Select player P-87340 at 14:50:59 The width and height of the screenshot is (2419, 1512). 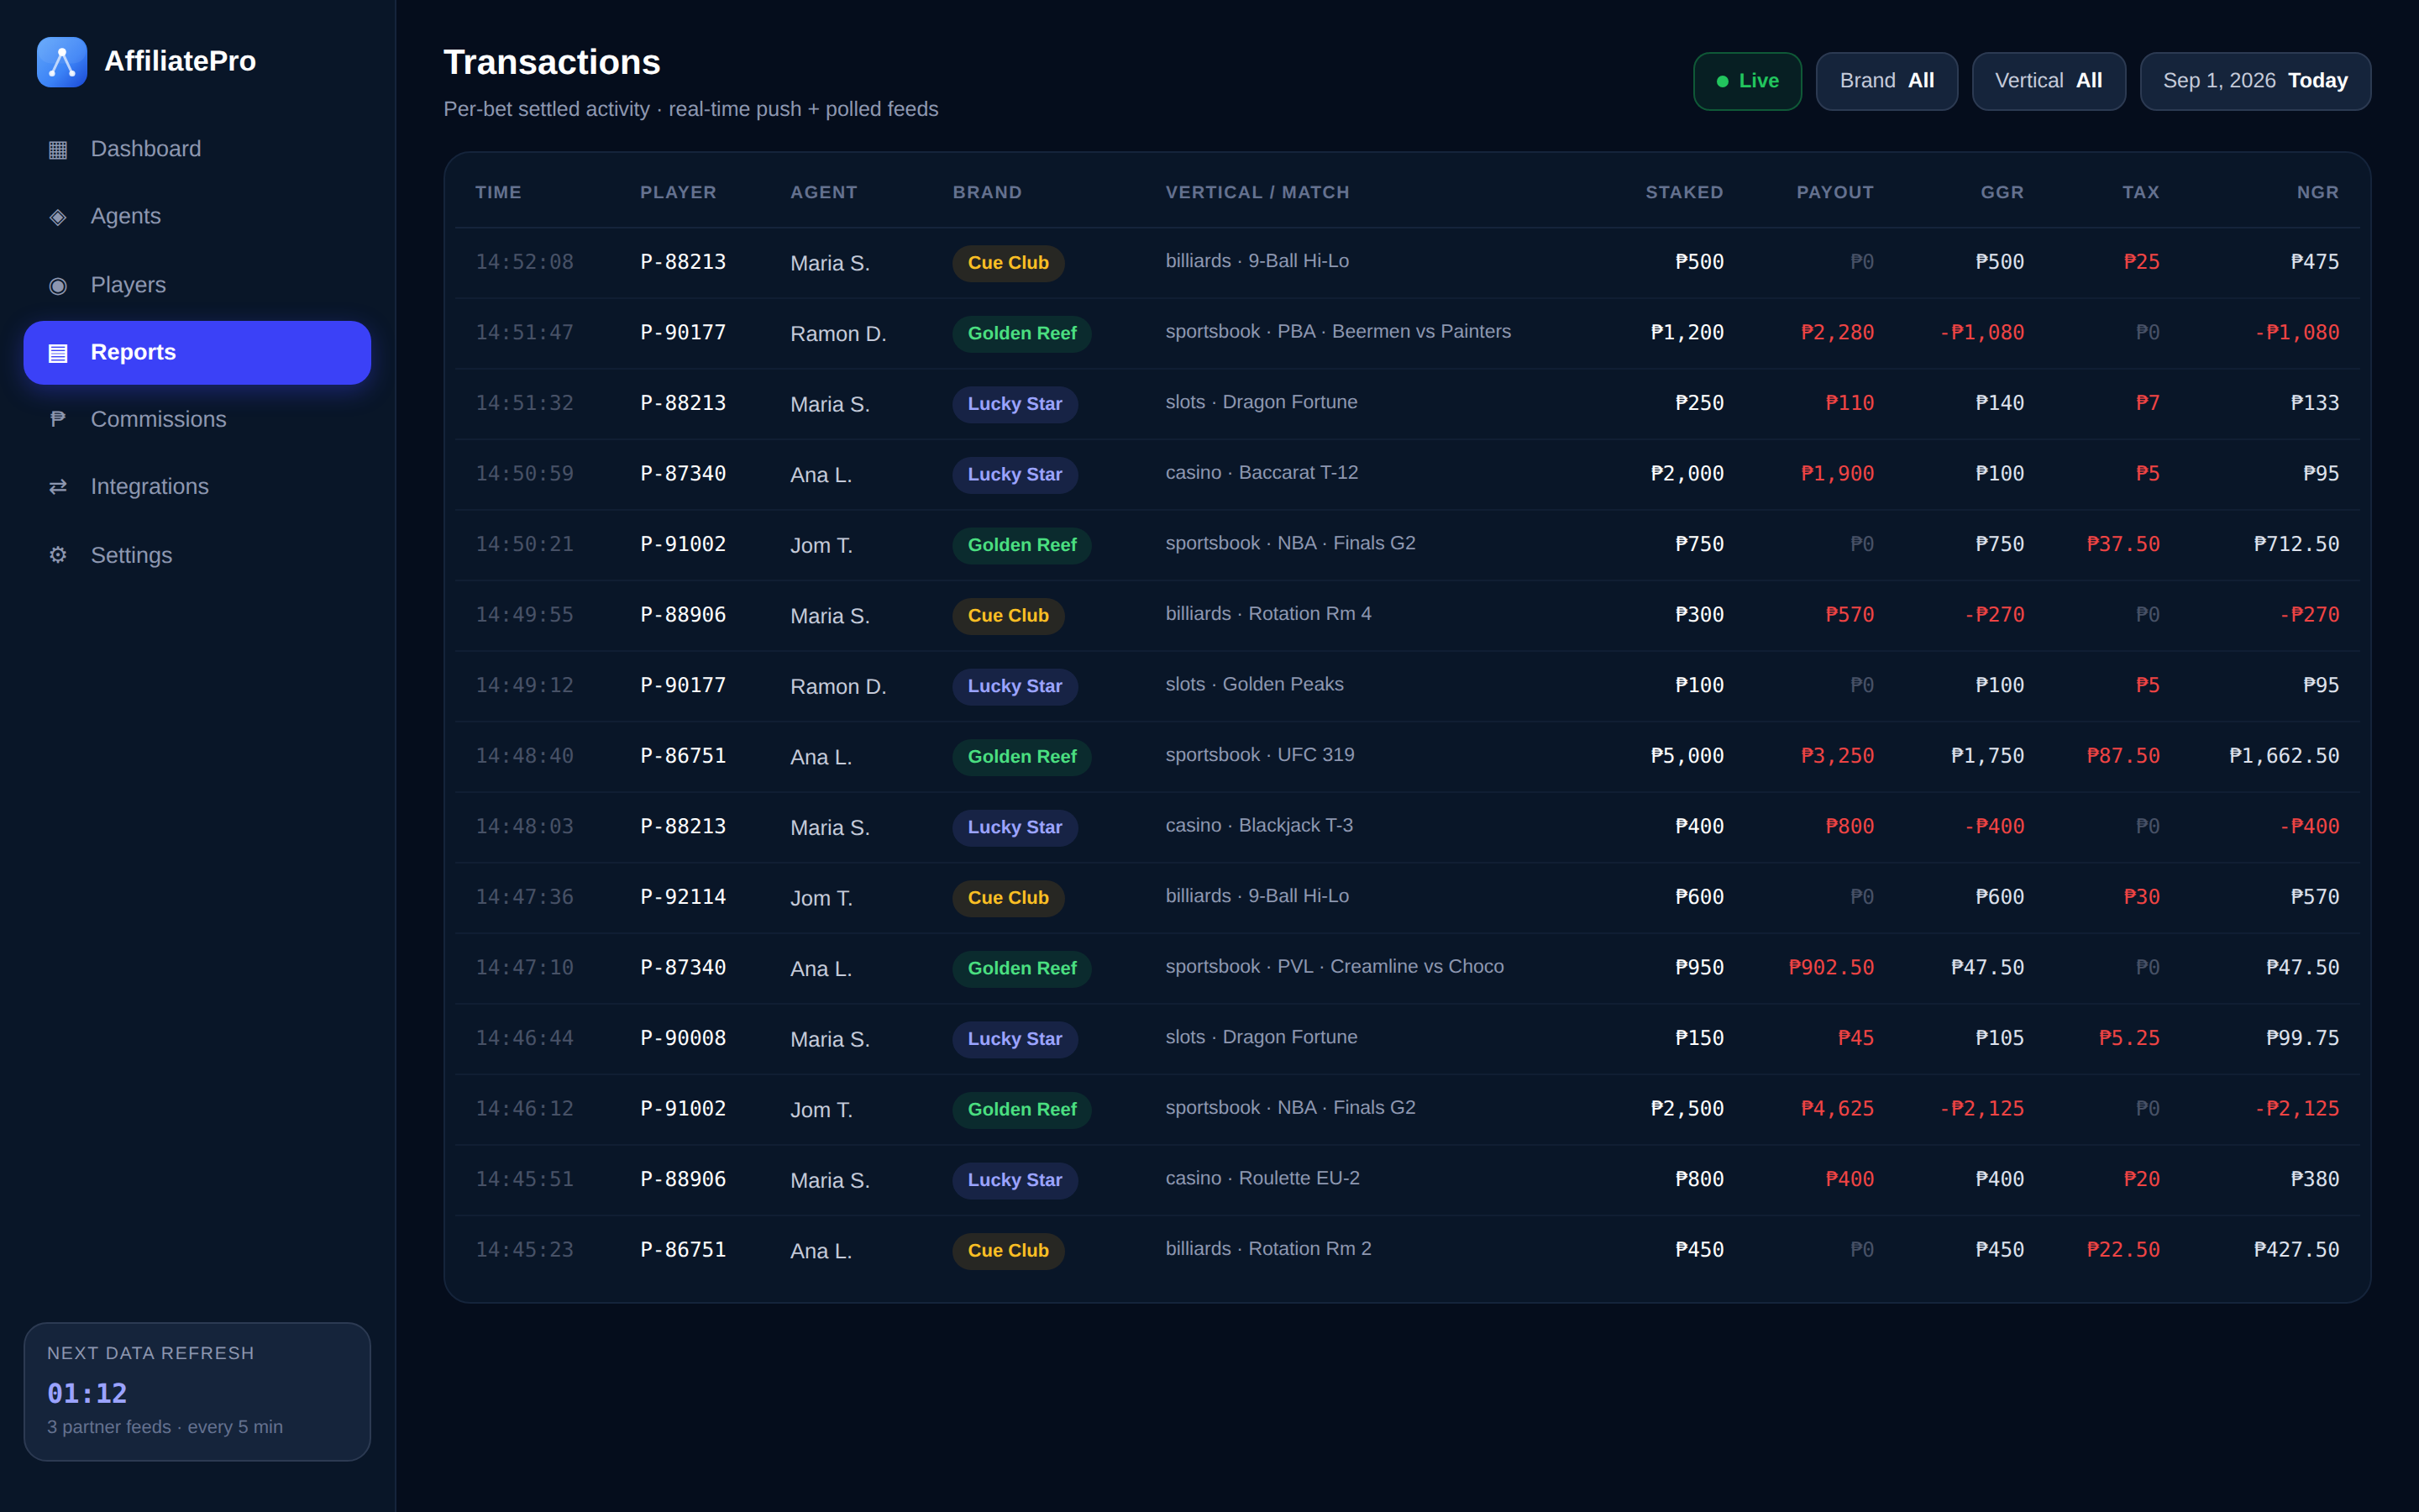coord(683,474)
